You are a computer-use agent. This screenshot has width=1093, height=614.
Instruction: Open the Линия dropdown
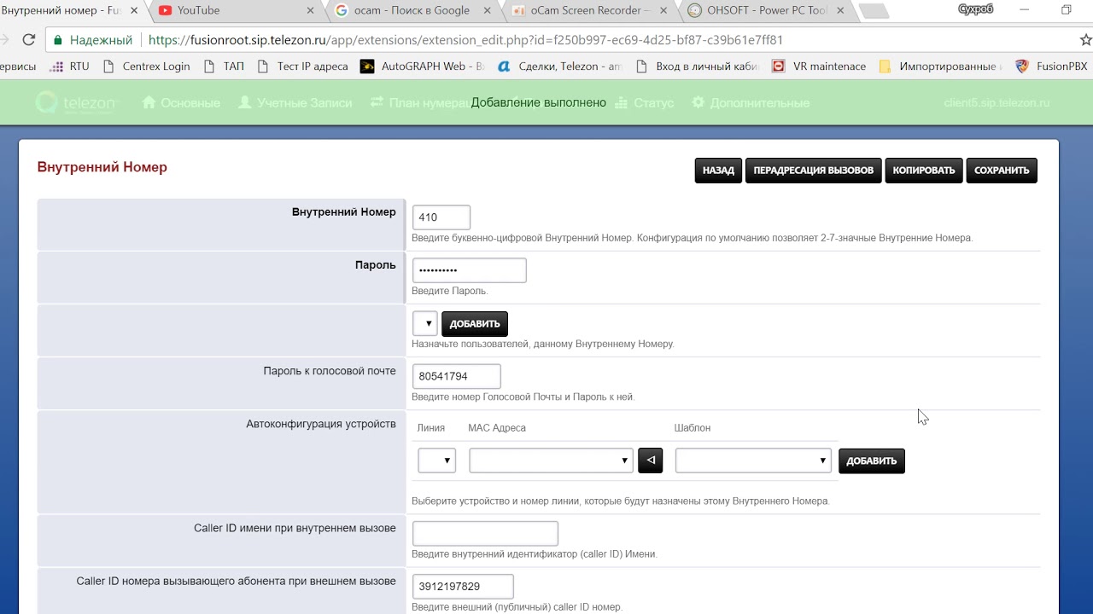pos(437,460)
